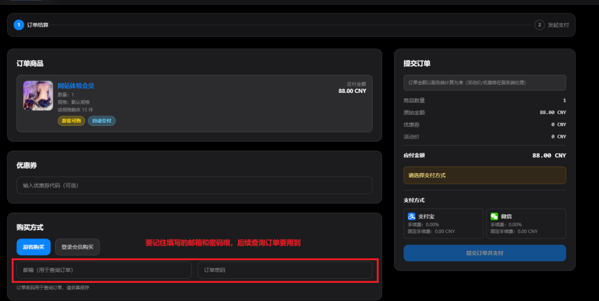The image size is (599, 301).
Task: Click the 支付方式 section label
Action: tap(414, 200)
